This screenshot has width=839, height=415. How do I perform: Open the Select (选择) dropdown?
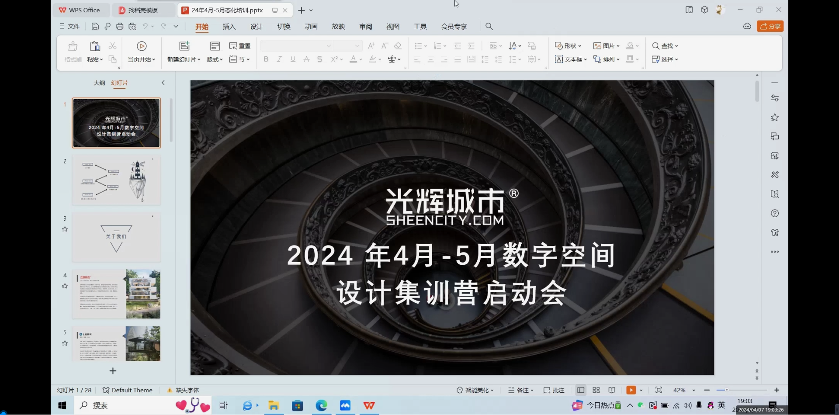(665, 59)
